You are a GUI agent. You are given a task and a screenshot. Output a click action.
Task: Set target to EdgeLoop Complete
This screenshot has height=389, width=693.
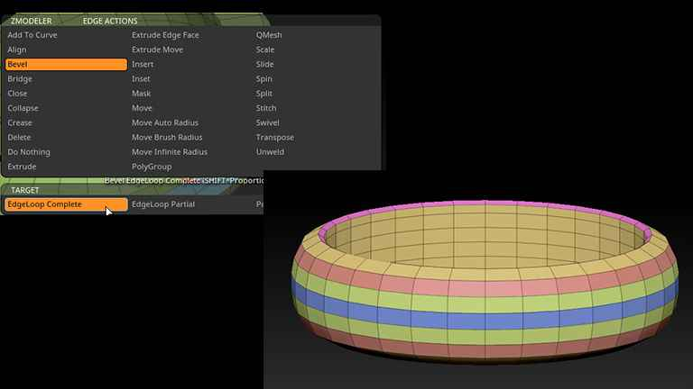click(66, 204)
